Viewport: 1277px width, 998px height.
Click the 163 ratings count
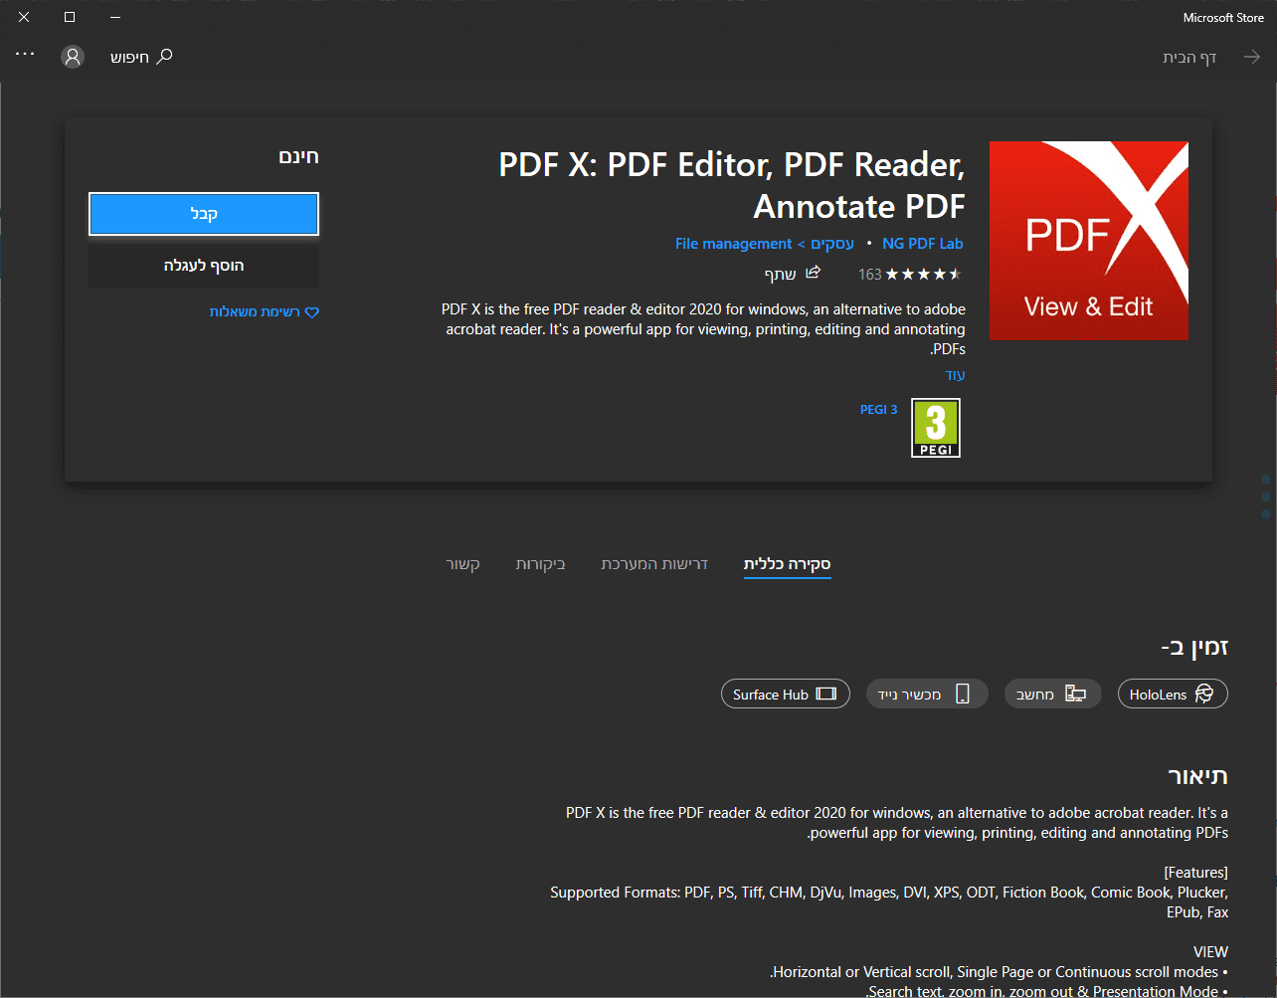click(x=870, y=275)
